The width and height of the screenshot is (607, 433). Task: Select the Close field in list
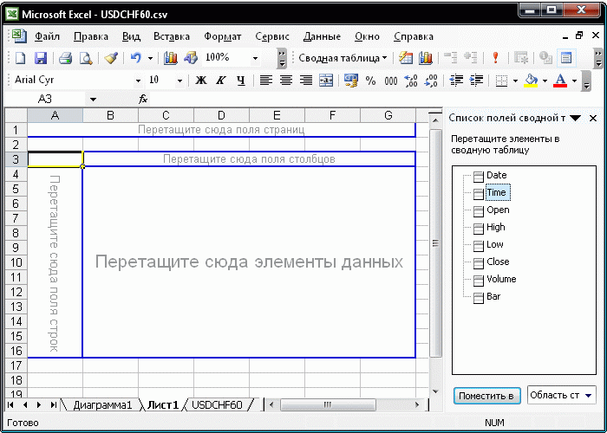[498, 262]
